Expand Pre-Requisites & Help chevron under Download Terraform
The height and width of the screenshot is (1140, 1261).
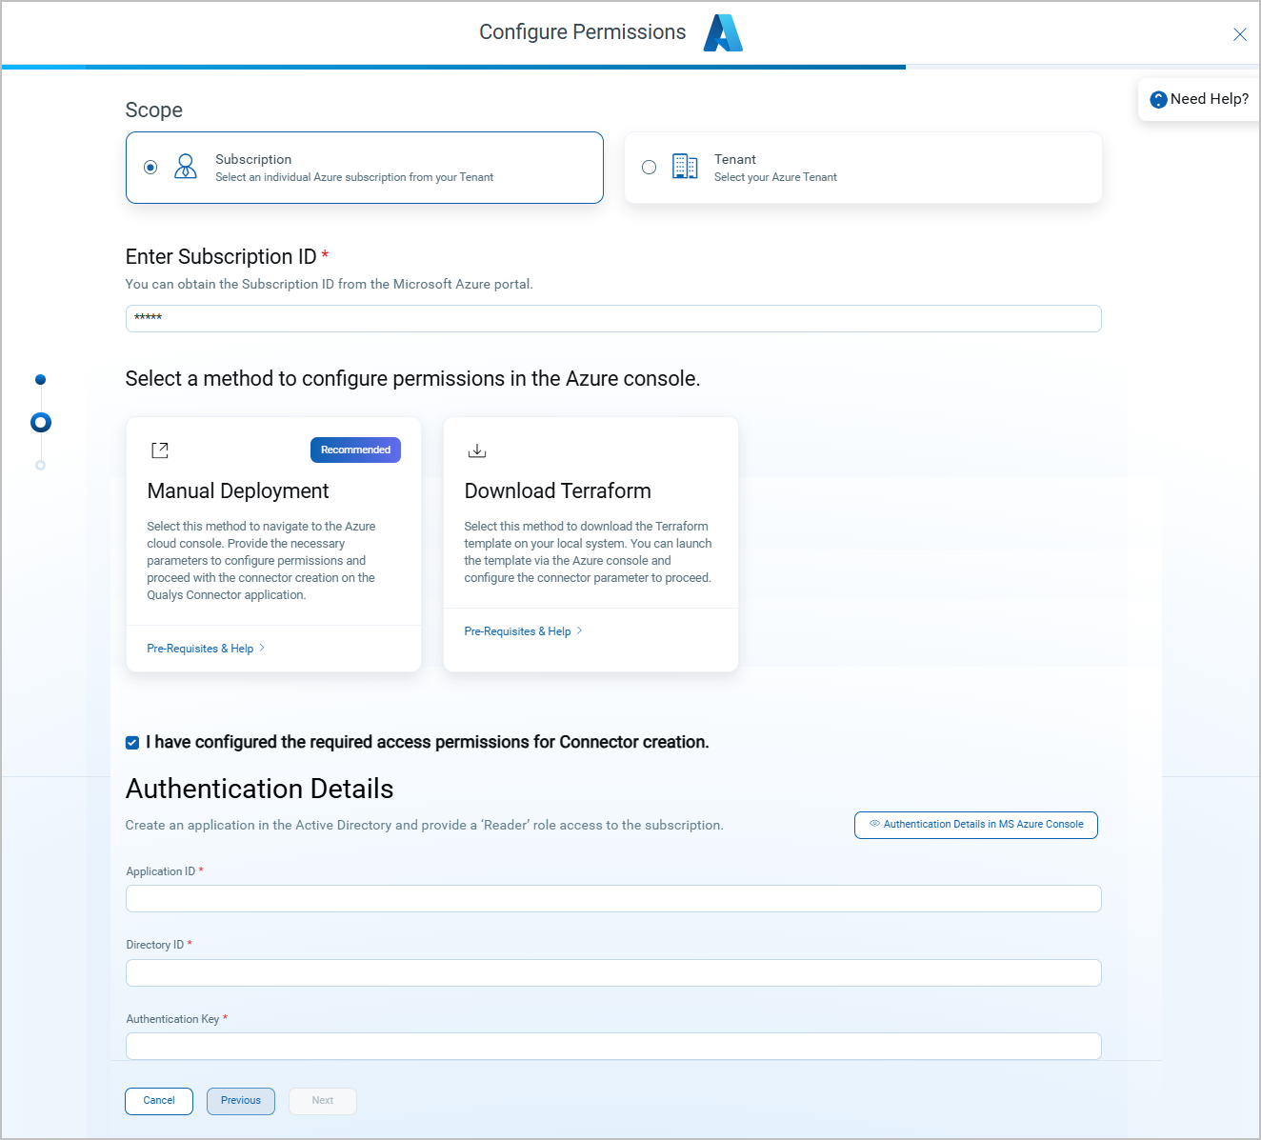coord(579,630)
